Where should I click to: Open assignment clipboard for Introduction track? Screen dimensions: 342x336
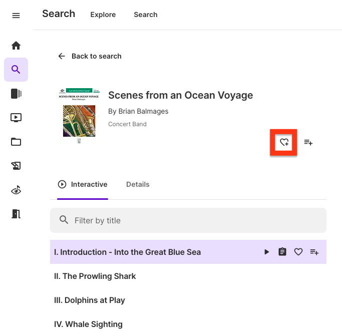282,252
